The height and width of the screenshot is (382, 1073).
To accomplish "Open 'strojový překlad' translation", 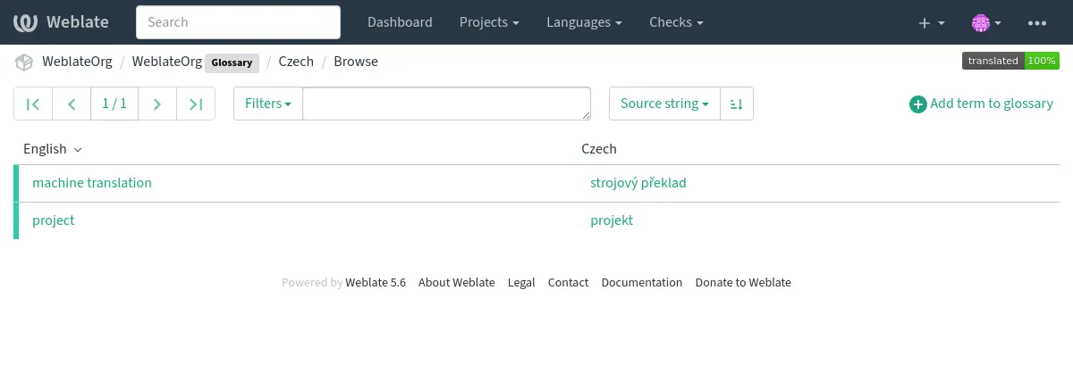I will (638, 183).
